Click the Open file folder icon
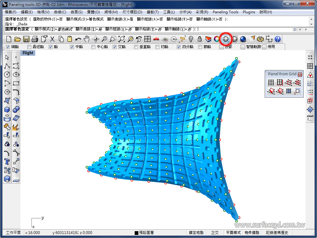 [x=18, y=39]
